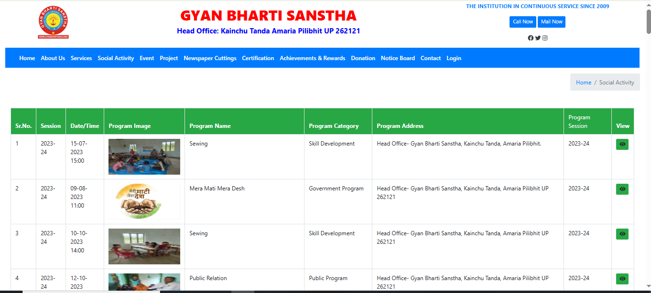
Task: Click the page vertical scrollbar
Action: click(x=648, y=143)
